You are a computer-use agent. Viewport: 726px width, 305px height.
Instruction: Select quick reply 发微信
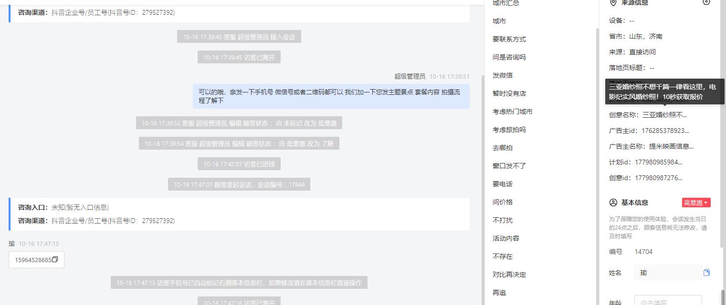pyautogui.click(x=503, y=75)
